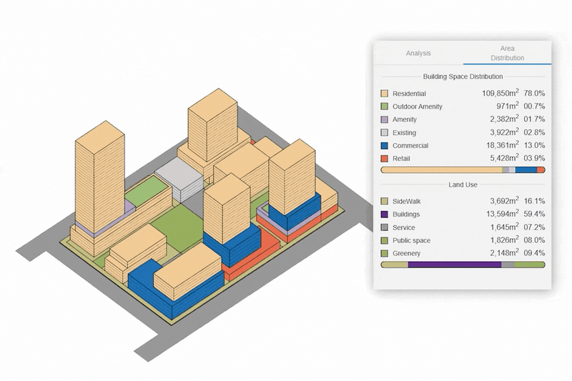Select the green rooftop outdoor amenity
572x381 pixels.
(x=148, y=190)
